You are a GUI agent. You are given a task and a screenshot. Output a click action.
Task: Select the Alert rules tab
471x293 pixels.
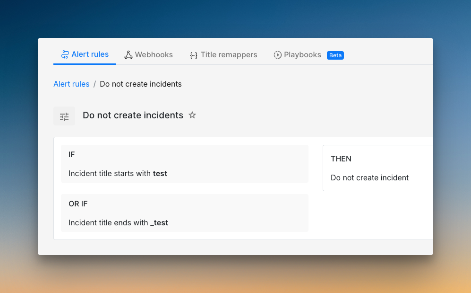85,54
